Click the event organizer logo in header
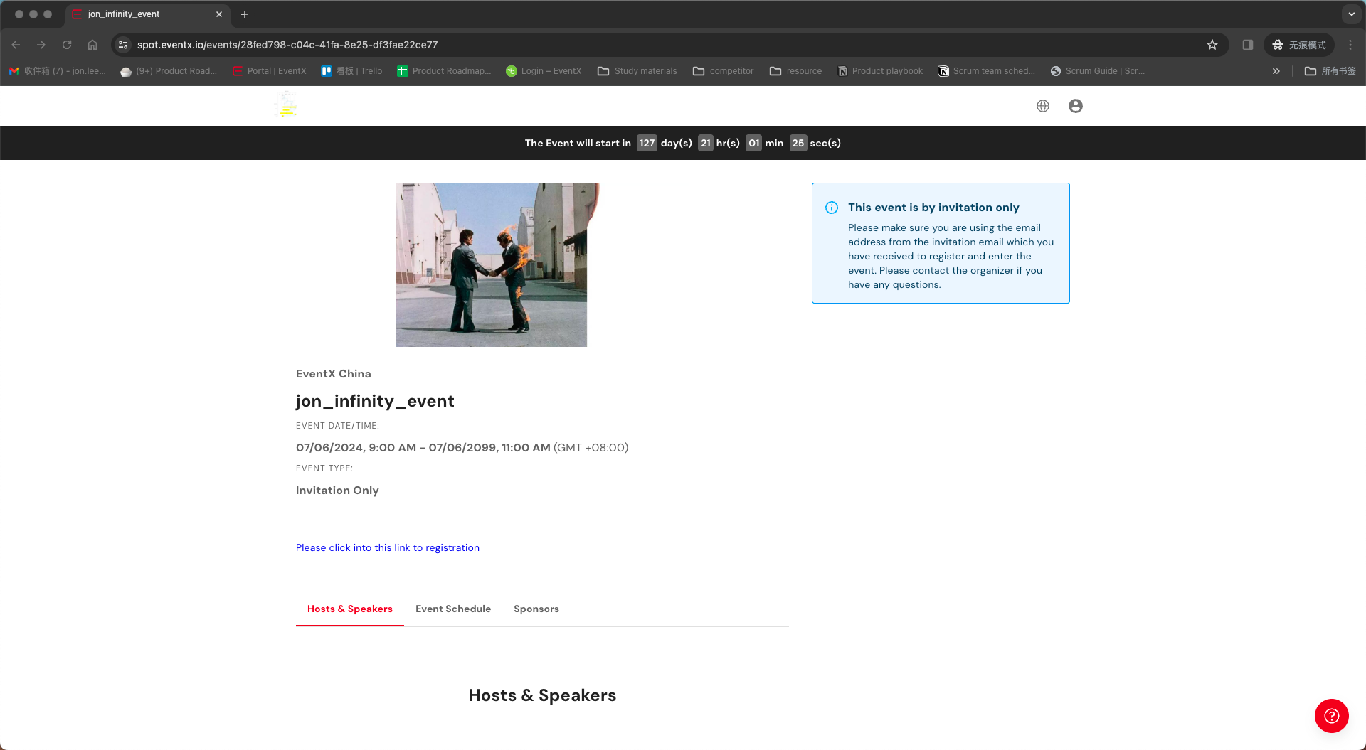1366x750 pixels. tap(287, 105)
